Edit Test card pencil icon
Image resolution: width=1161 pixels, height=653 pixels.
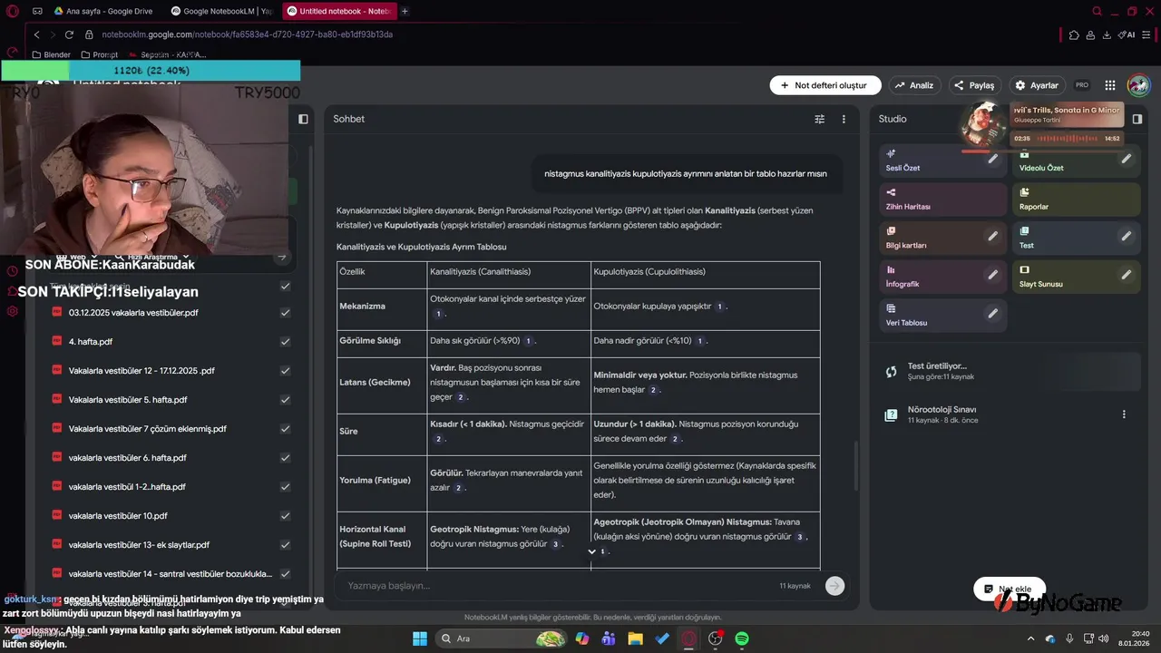click(1127, 236)
